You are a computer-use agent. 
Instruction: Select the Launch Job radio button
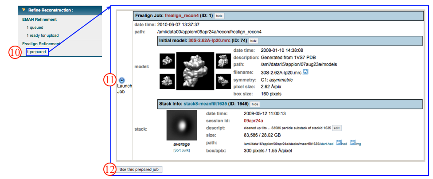click(x=122, y=80)
